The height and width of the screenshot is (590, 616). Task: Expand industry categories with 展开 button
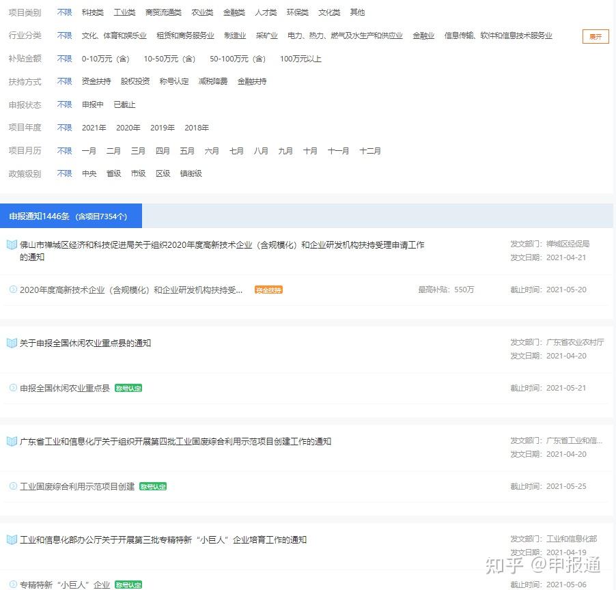click(x=596, y=36)
